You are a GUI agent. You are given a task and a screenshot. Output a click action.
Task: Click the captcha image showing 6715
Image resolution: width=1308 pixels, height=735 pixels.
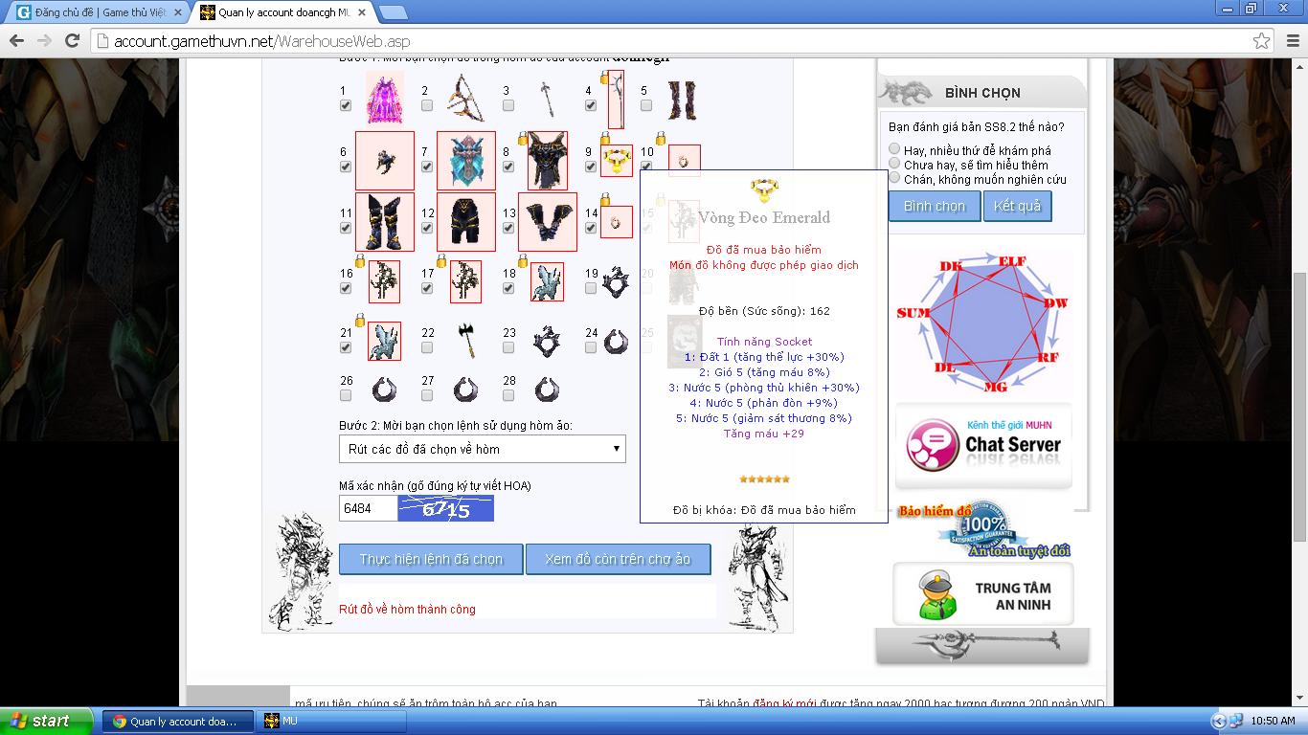pos(446,508)
